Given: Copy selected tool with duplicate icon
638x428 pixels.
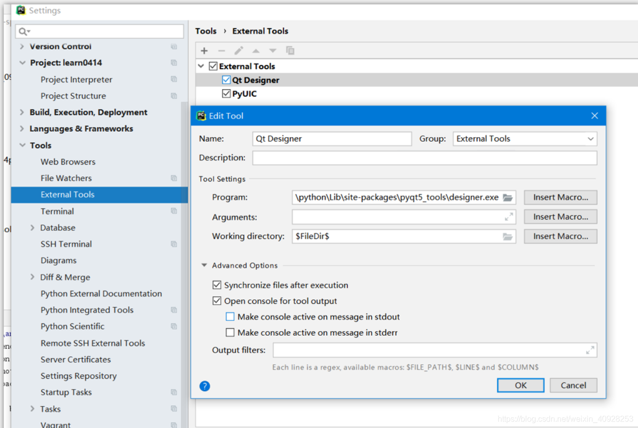Looking at the screenshot, I should 290,50.
